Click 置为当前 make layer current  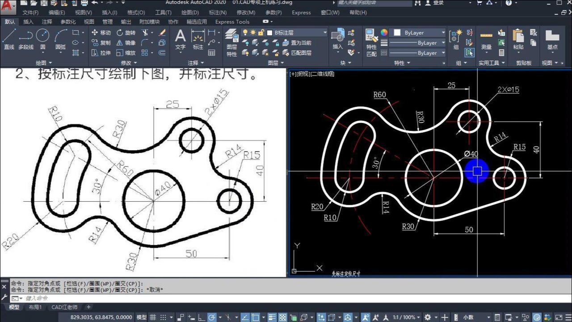(297, 43)
